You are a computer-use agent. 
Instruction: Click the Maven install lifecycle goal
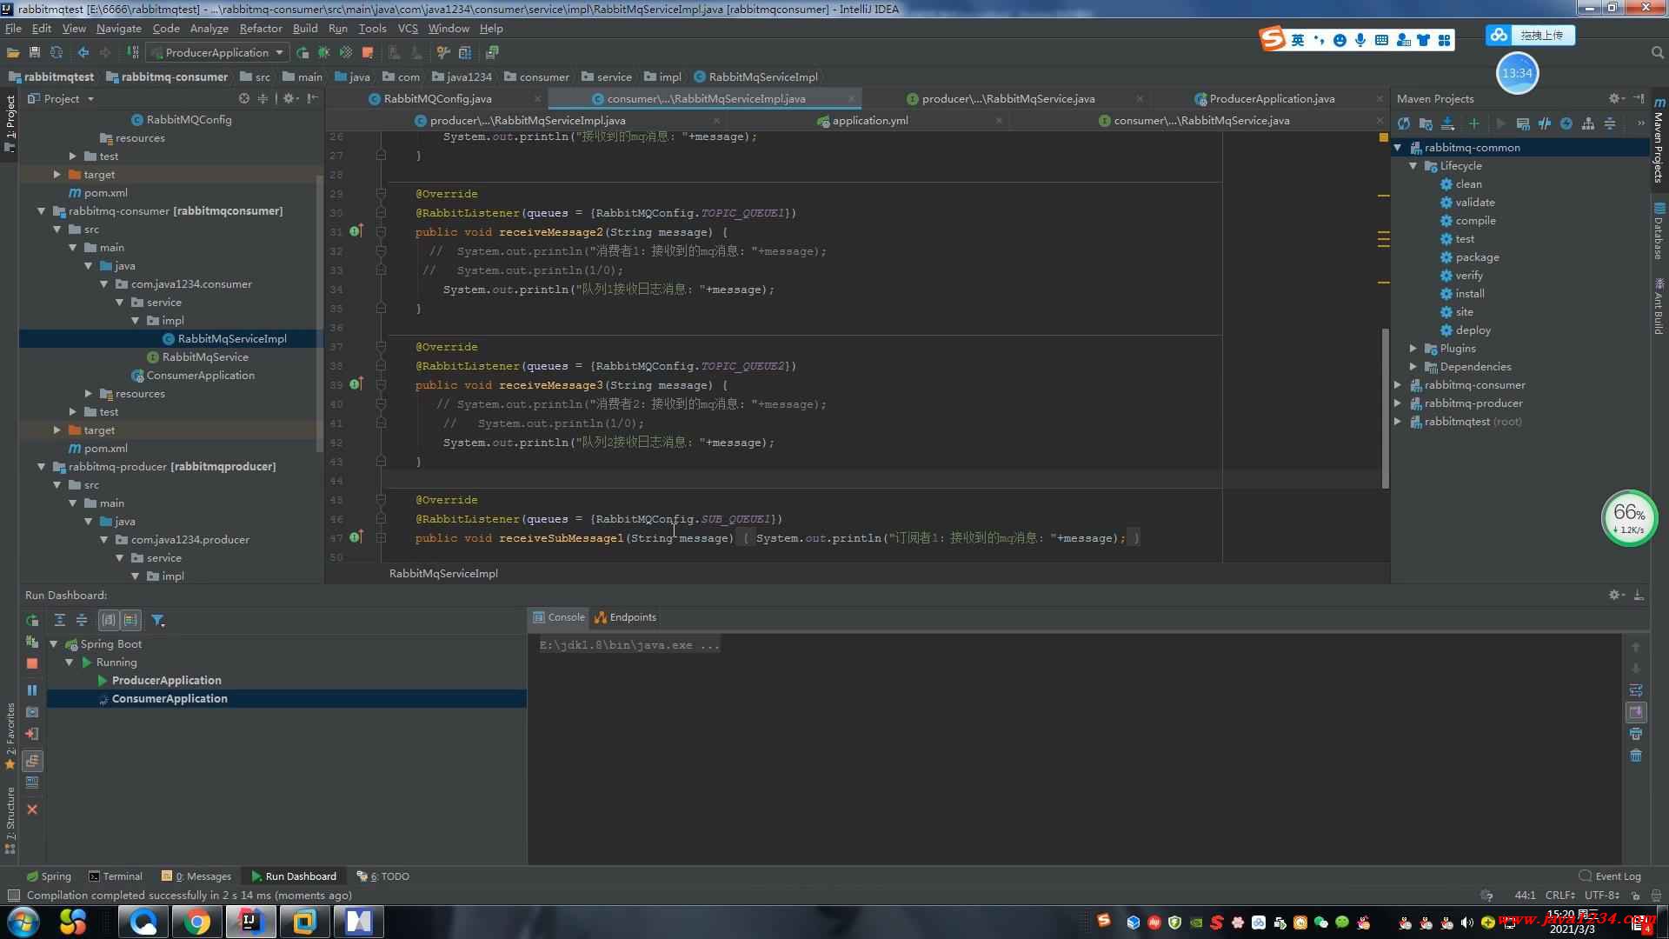1470,294
